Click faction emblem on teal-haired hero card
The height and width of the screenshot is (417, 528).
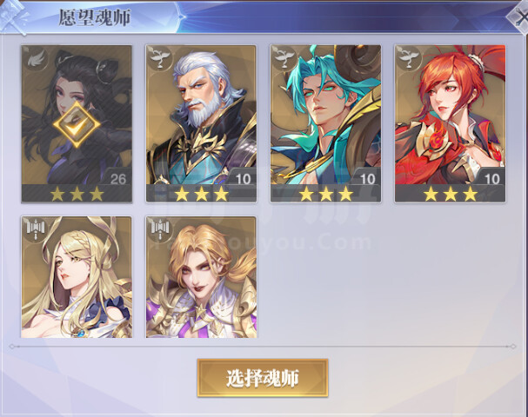click(x=284, y=58)
